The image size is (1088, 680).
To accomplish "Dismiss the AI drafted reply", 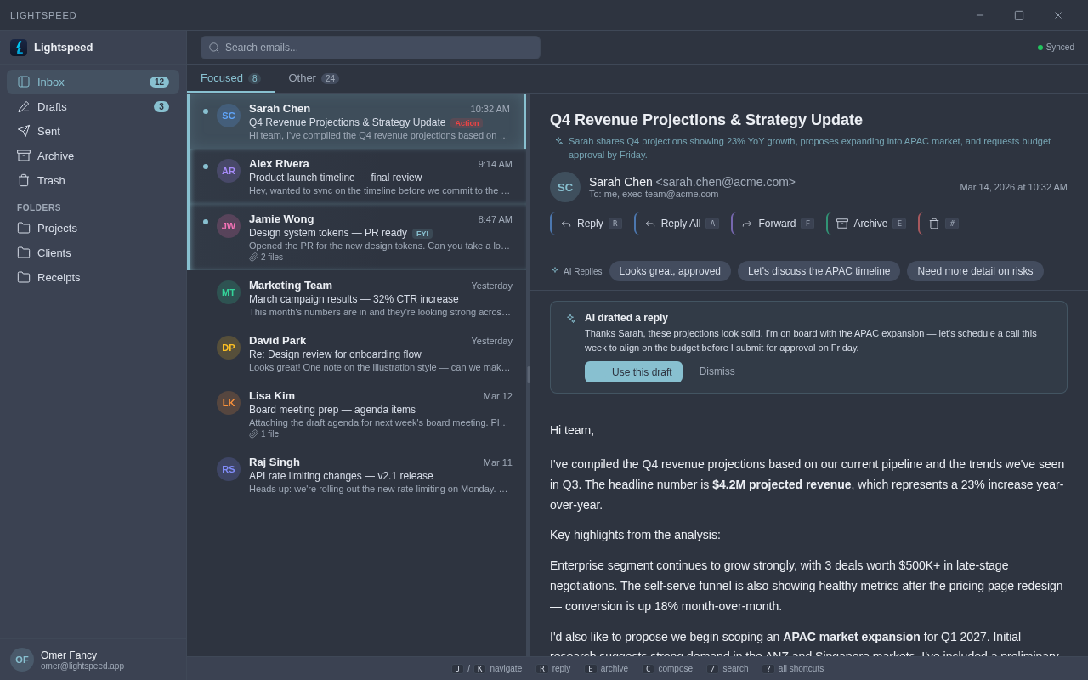I will click(717, 371).
